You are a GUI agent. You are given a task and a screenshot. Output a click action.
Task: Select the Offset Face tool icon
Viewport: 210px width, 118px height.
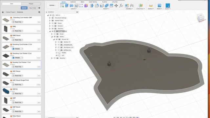click(111, 6)
